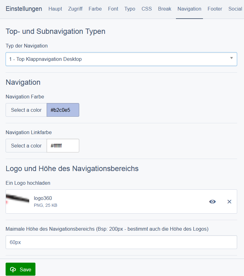Click Select a color for Navigation Farbe
The width and height of the screenshot is (244, 276).
tap(26, 110)
